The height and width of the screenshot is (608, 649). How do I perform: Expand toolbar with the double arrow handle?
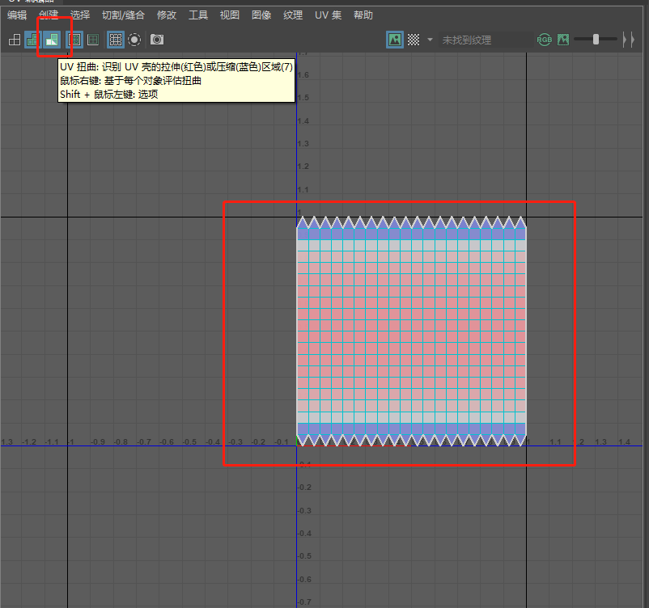(628, 40)
